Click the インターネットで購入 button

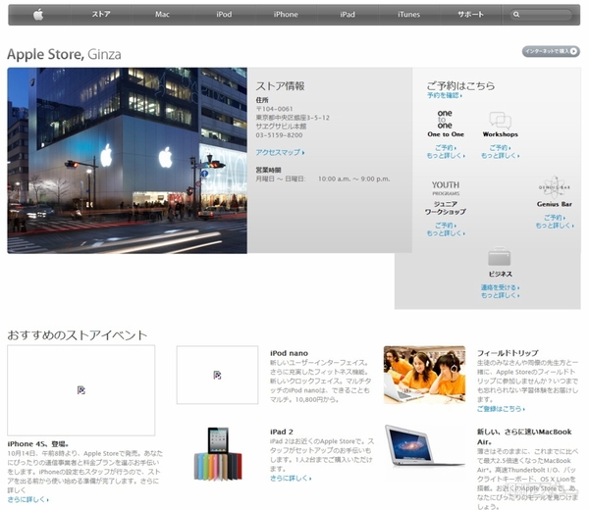coord(551,51)
